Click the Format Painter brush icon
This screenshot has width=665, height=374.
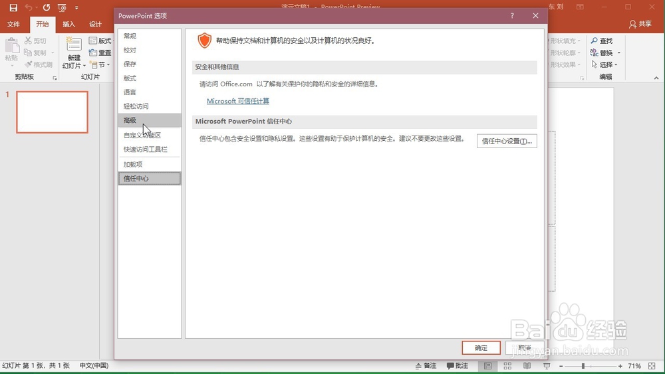point(29,64)
